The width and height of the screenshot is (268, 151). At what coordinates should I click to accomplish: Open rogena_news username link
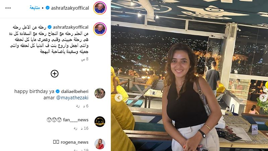tap(74, 142)
